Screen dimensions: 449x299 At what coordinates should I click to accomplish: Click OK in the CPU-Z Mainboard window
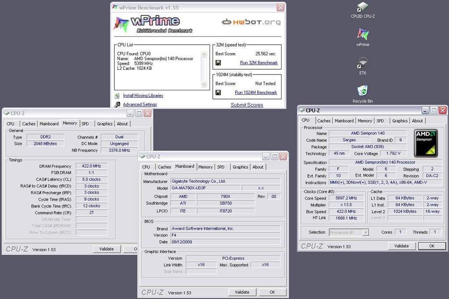pos(272,292)
